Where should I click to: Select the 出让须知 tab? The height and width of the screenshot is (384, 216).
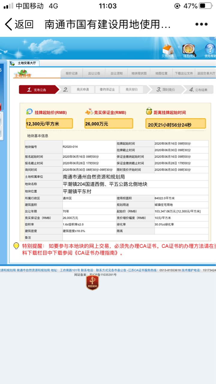point(117,73)
